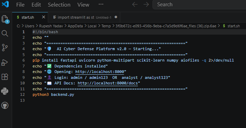Select the zip folder breadcrumb segment
Image resolution: width=246 pixels, height=128 pixels.
pyautogui.click(x=166, y=26)
